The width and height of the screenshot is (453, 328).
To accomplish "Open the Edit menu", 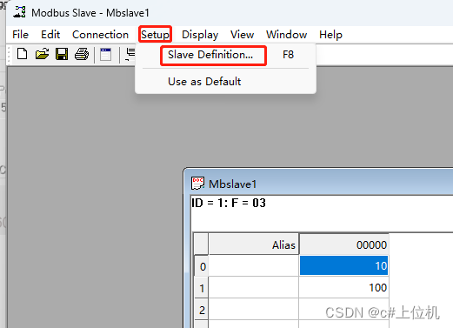I will click(x=50, y=35).
